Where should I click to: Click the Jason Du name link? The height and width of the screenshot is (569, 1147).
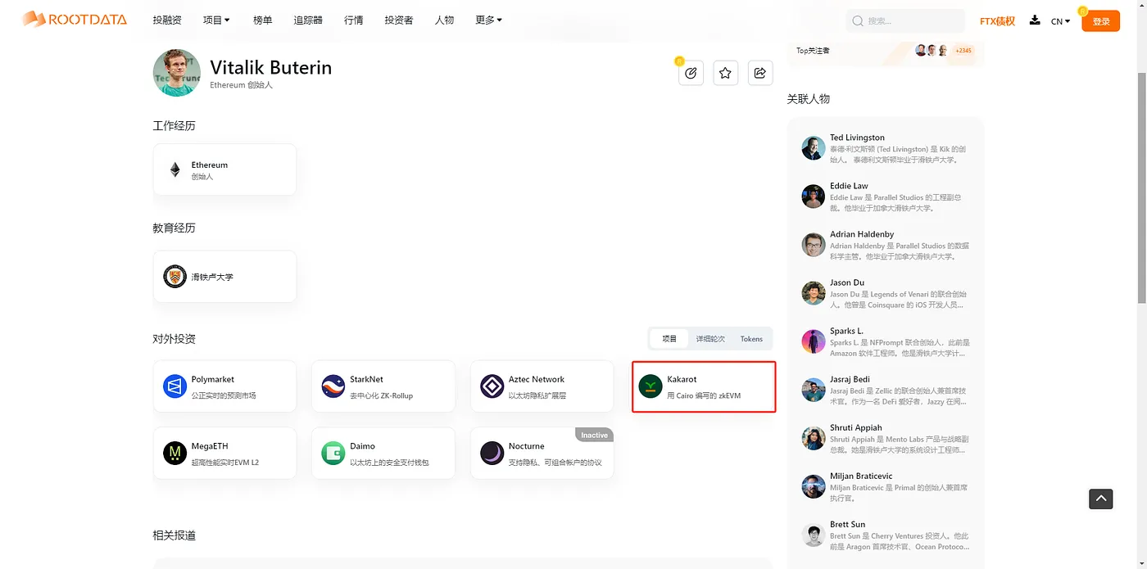click(x=847, y=282)
